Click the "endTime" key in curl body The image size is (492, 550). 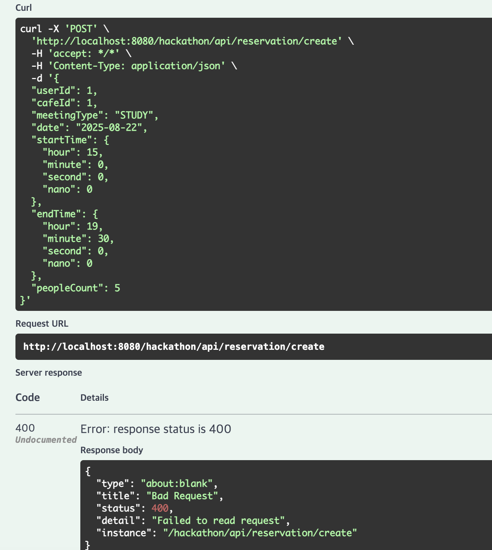point(56,214)
